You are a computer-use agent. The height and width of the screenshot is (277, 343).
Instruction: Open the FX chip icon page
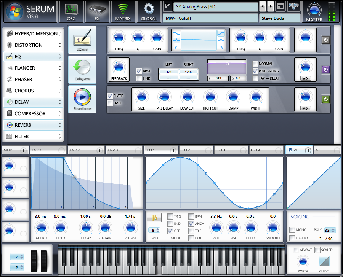pos(97,12)
